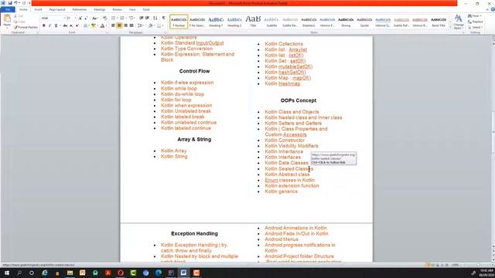Click the taskbar search icon
This screenshot has width=495, height=278.
[19, 273]
